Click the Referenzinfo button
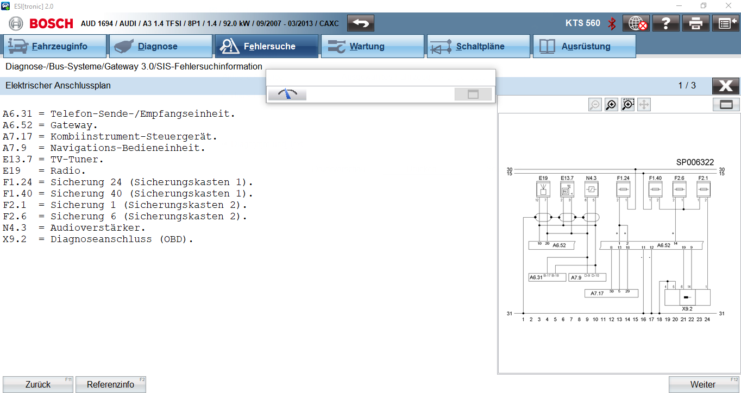 click(x=110, y=384)
